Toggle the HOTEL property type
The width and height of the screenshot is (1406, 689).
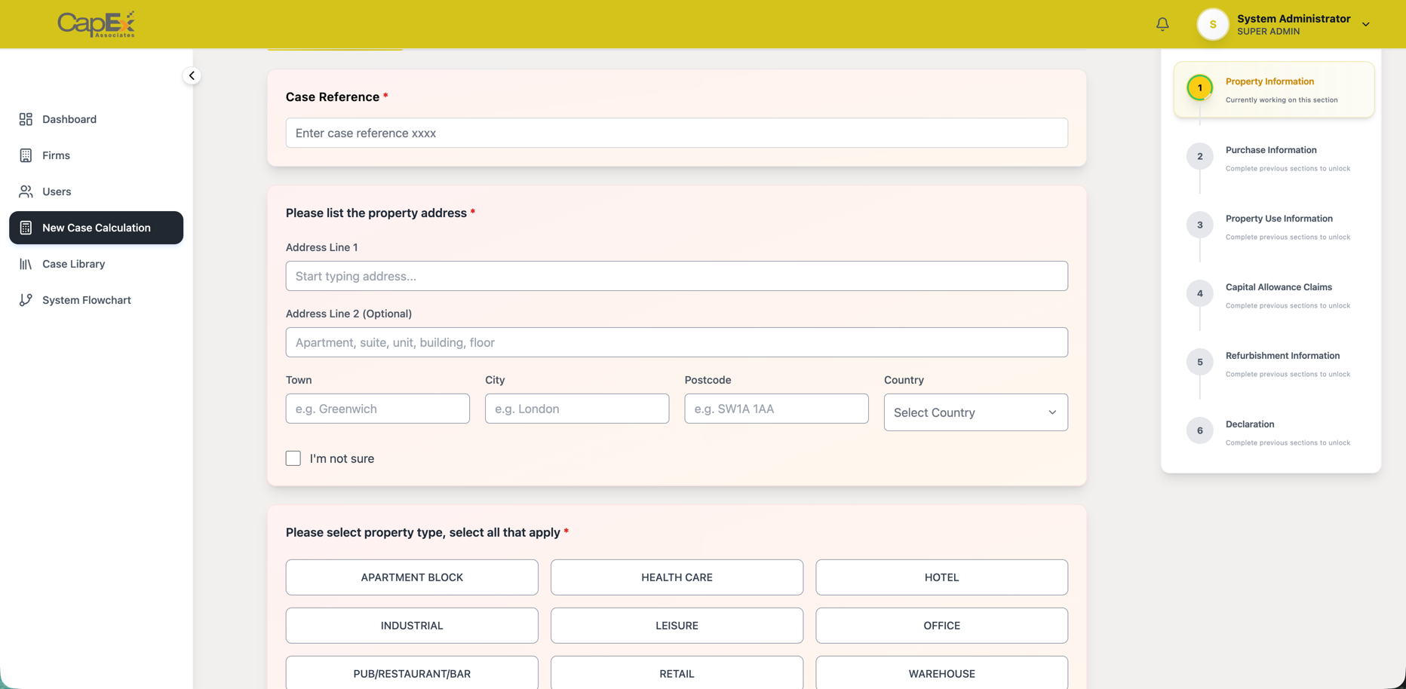941,577
